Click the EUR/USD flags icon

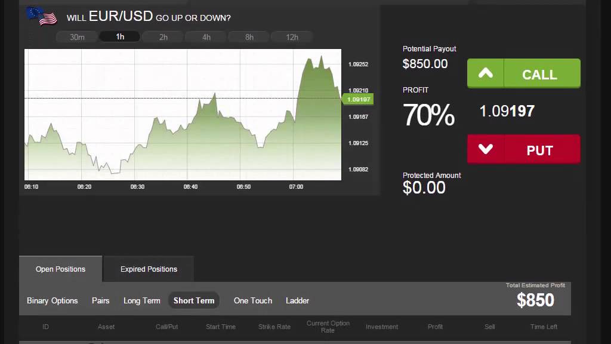pos(42,16)
